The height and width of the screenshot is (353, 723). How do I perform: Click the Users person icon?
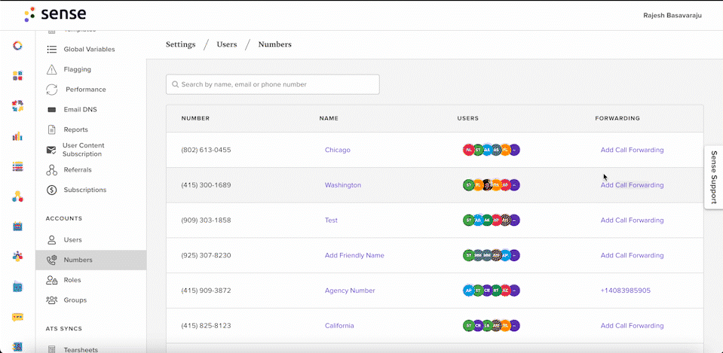(x=51, y=240)
